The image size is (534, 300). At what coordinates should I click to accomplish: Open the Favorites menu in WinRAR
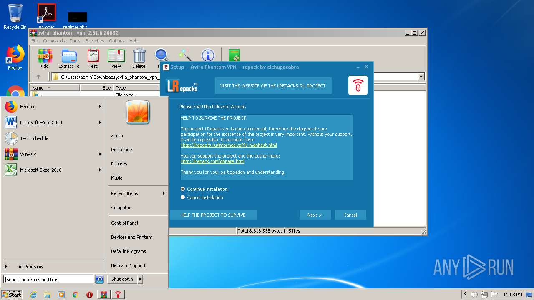point(95,41)
